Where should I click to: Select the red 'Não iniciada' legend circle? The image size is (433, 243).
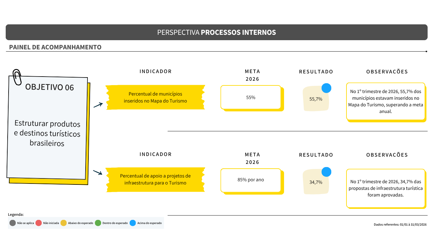point(39,223)
